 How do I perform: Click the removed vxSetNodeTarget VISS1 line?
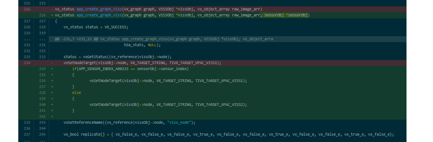pyautogui.click(x=228, y=63)
